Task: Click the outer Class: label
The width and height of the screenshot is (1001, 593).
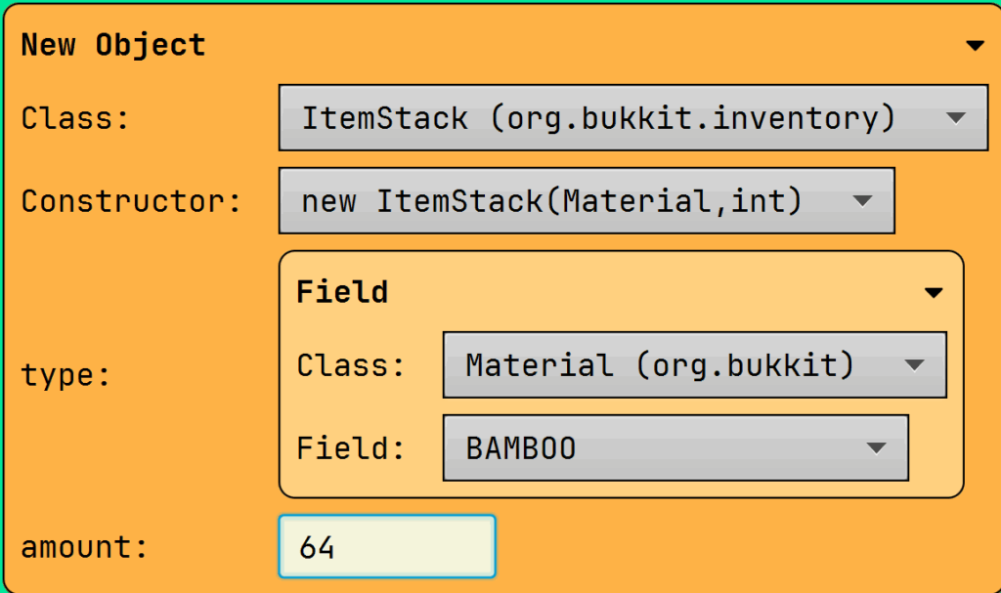Action: tap(75, 118)
